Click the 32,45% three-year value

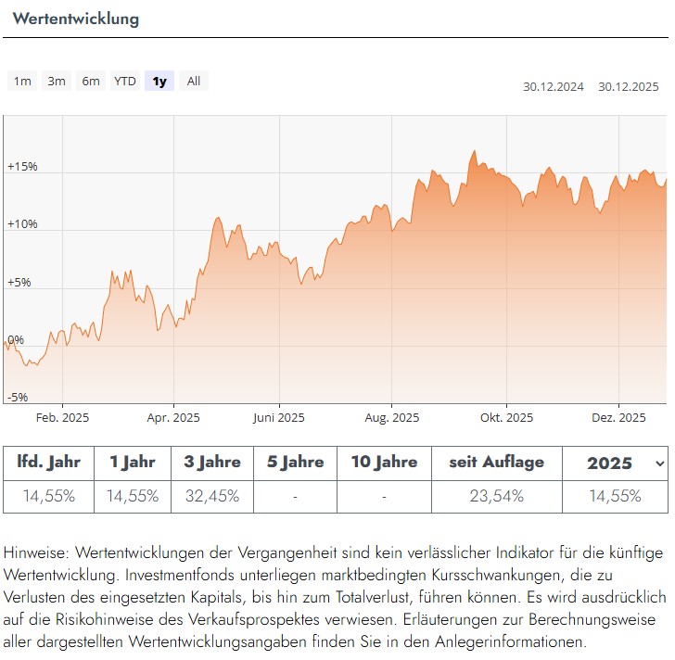click(213, 496)
